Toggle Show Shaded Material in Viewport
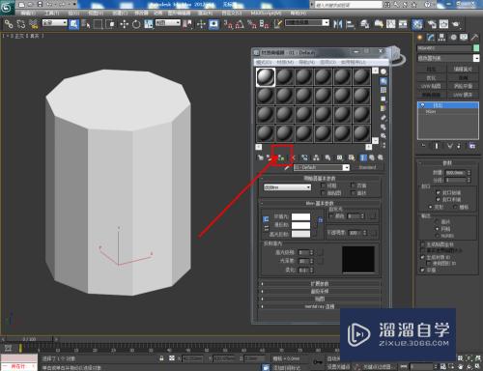The image size is (483, 371). pyautogui.click(x=352, y=157)
